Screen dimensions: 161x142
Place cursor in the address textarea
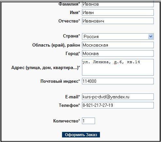point(118,67)
